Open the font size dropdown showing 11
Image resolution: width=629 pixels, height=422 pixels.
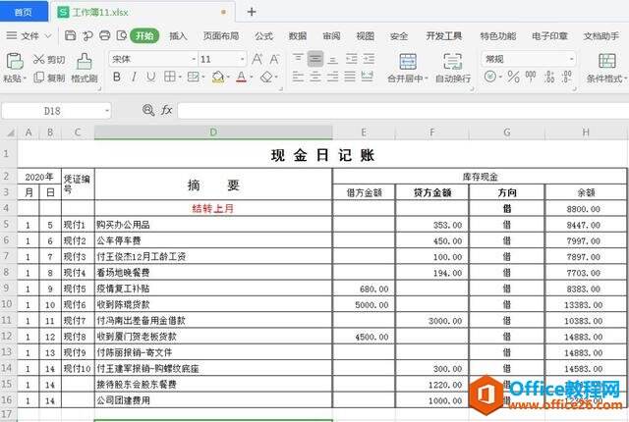click(x=222, y=60)
